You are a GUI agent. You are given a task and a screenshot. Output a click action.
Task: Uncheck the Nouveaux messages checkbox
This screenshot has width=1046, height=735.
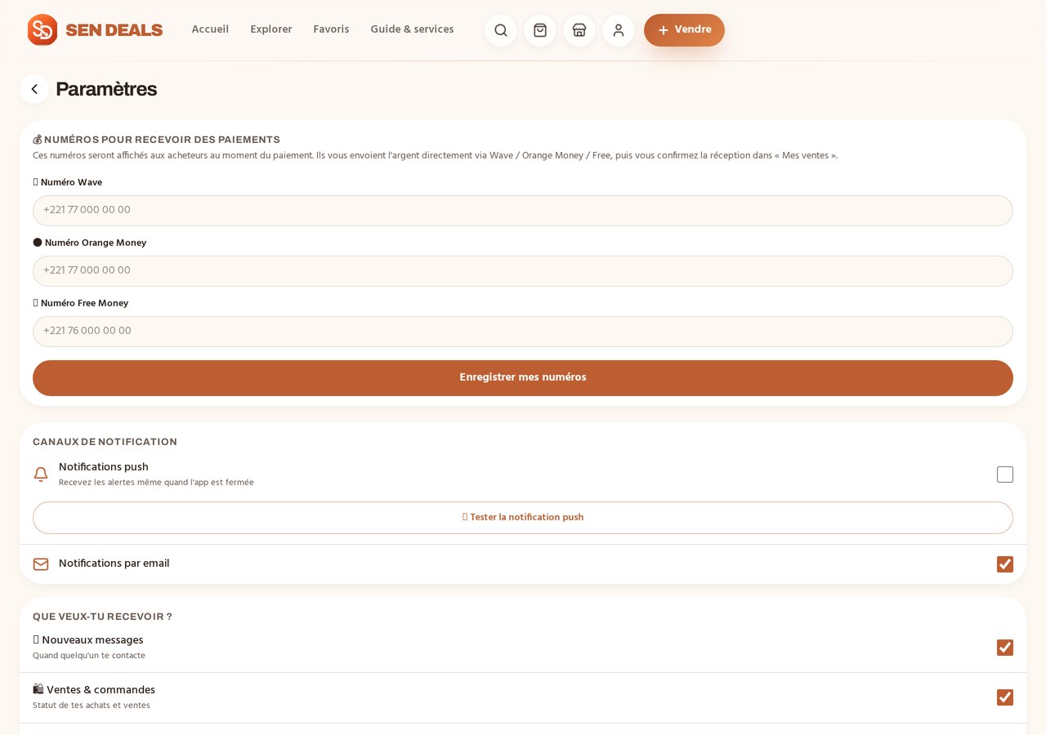[1005, 648]
